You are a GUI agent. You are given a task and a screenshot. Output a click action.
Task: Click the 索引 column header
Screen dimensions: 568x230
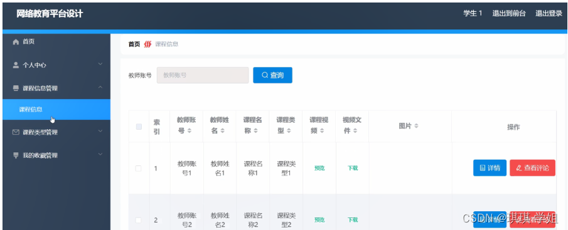tap(157, 127)
